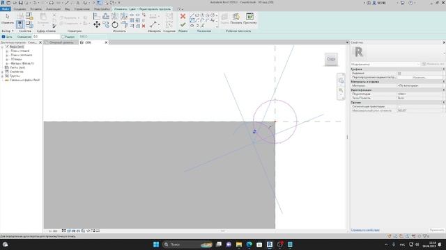
Task: Open the File menu tab
Action: (x=6, y=9)
